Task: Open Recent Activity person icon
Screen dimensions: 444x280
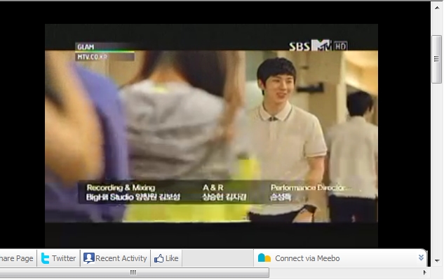Action: [x=88, y=258]
